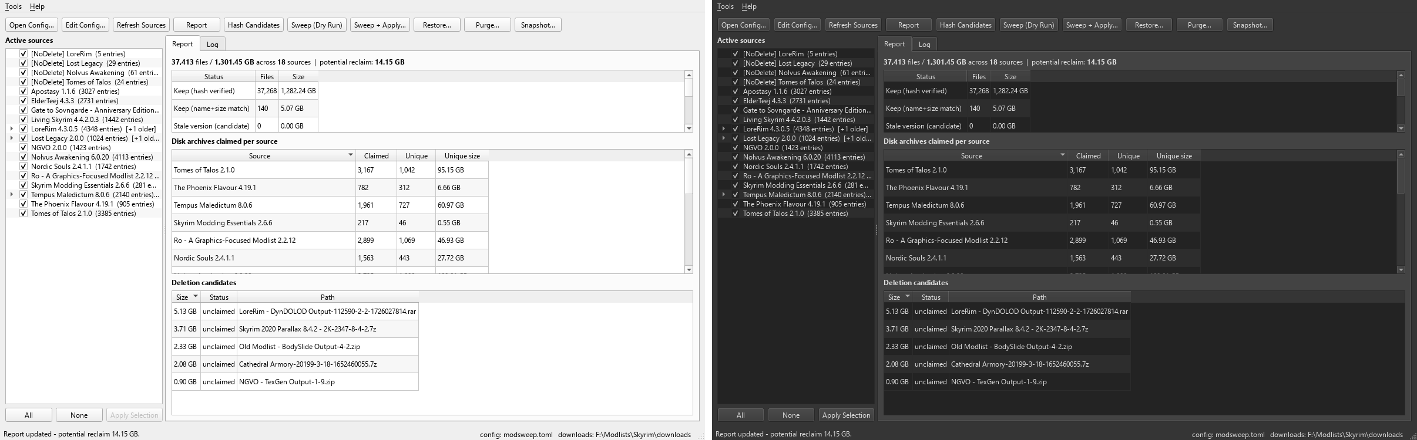Viewport: 1417px width, 440px height.
Task: Uncheck Living Skyrim 4 checkbox in dark window
Action: pyautogui.click(x=736, y=120)
